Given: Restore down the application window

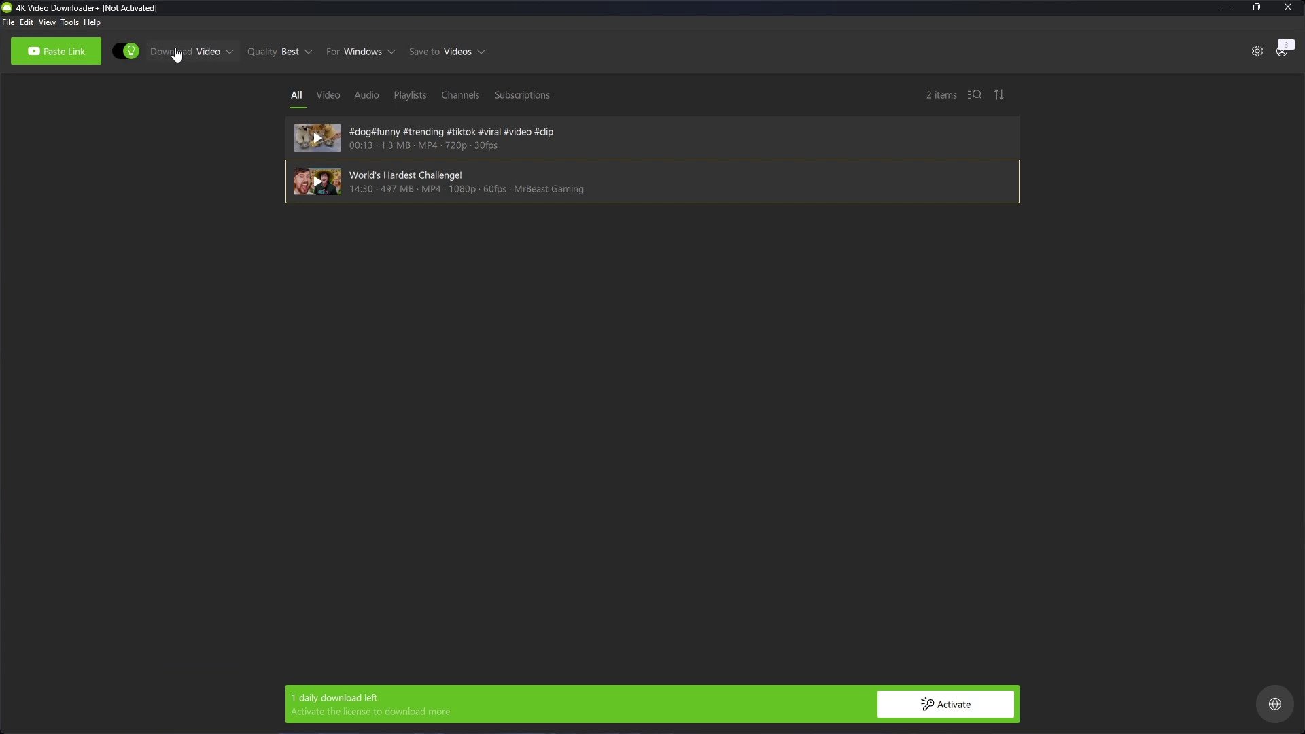Looking at the screenshot, I should coord(1257,7).
